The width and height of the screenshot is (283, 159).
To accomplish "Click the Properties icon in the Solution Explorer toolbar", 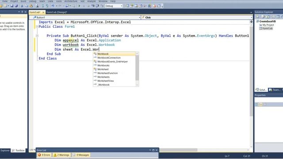I will tap(257, 17).
